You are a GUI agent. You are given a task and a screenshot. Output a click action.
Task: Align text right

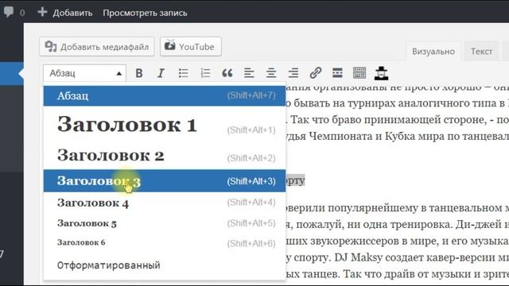(x=293, y=73)
